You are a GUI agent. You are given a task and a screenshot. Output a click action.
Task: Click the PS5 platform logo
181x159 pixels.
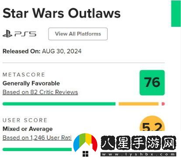(x=19, y=34)
